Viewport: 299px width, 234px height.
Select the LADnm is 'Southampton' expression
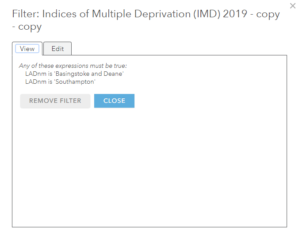coord(60,82)
